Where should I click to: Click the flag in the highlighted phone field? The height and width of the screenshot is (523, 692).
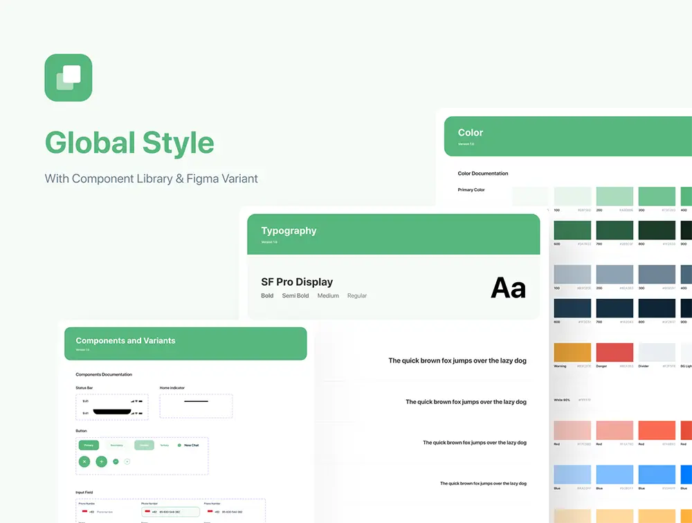[x=147, y=512]
